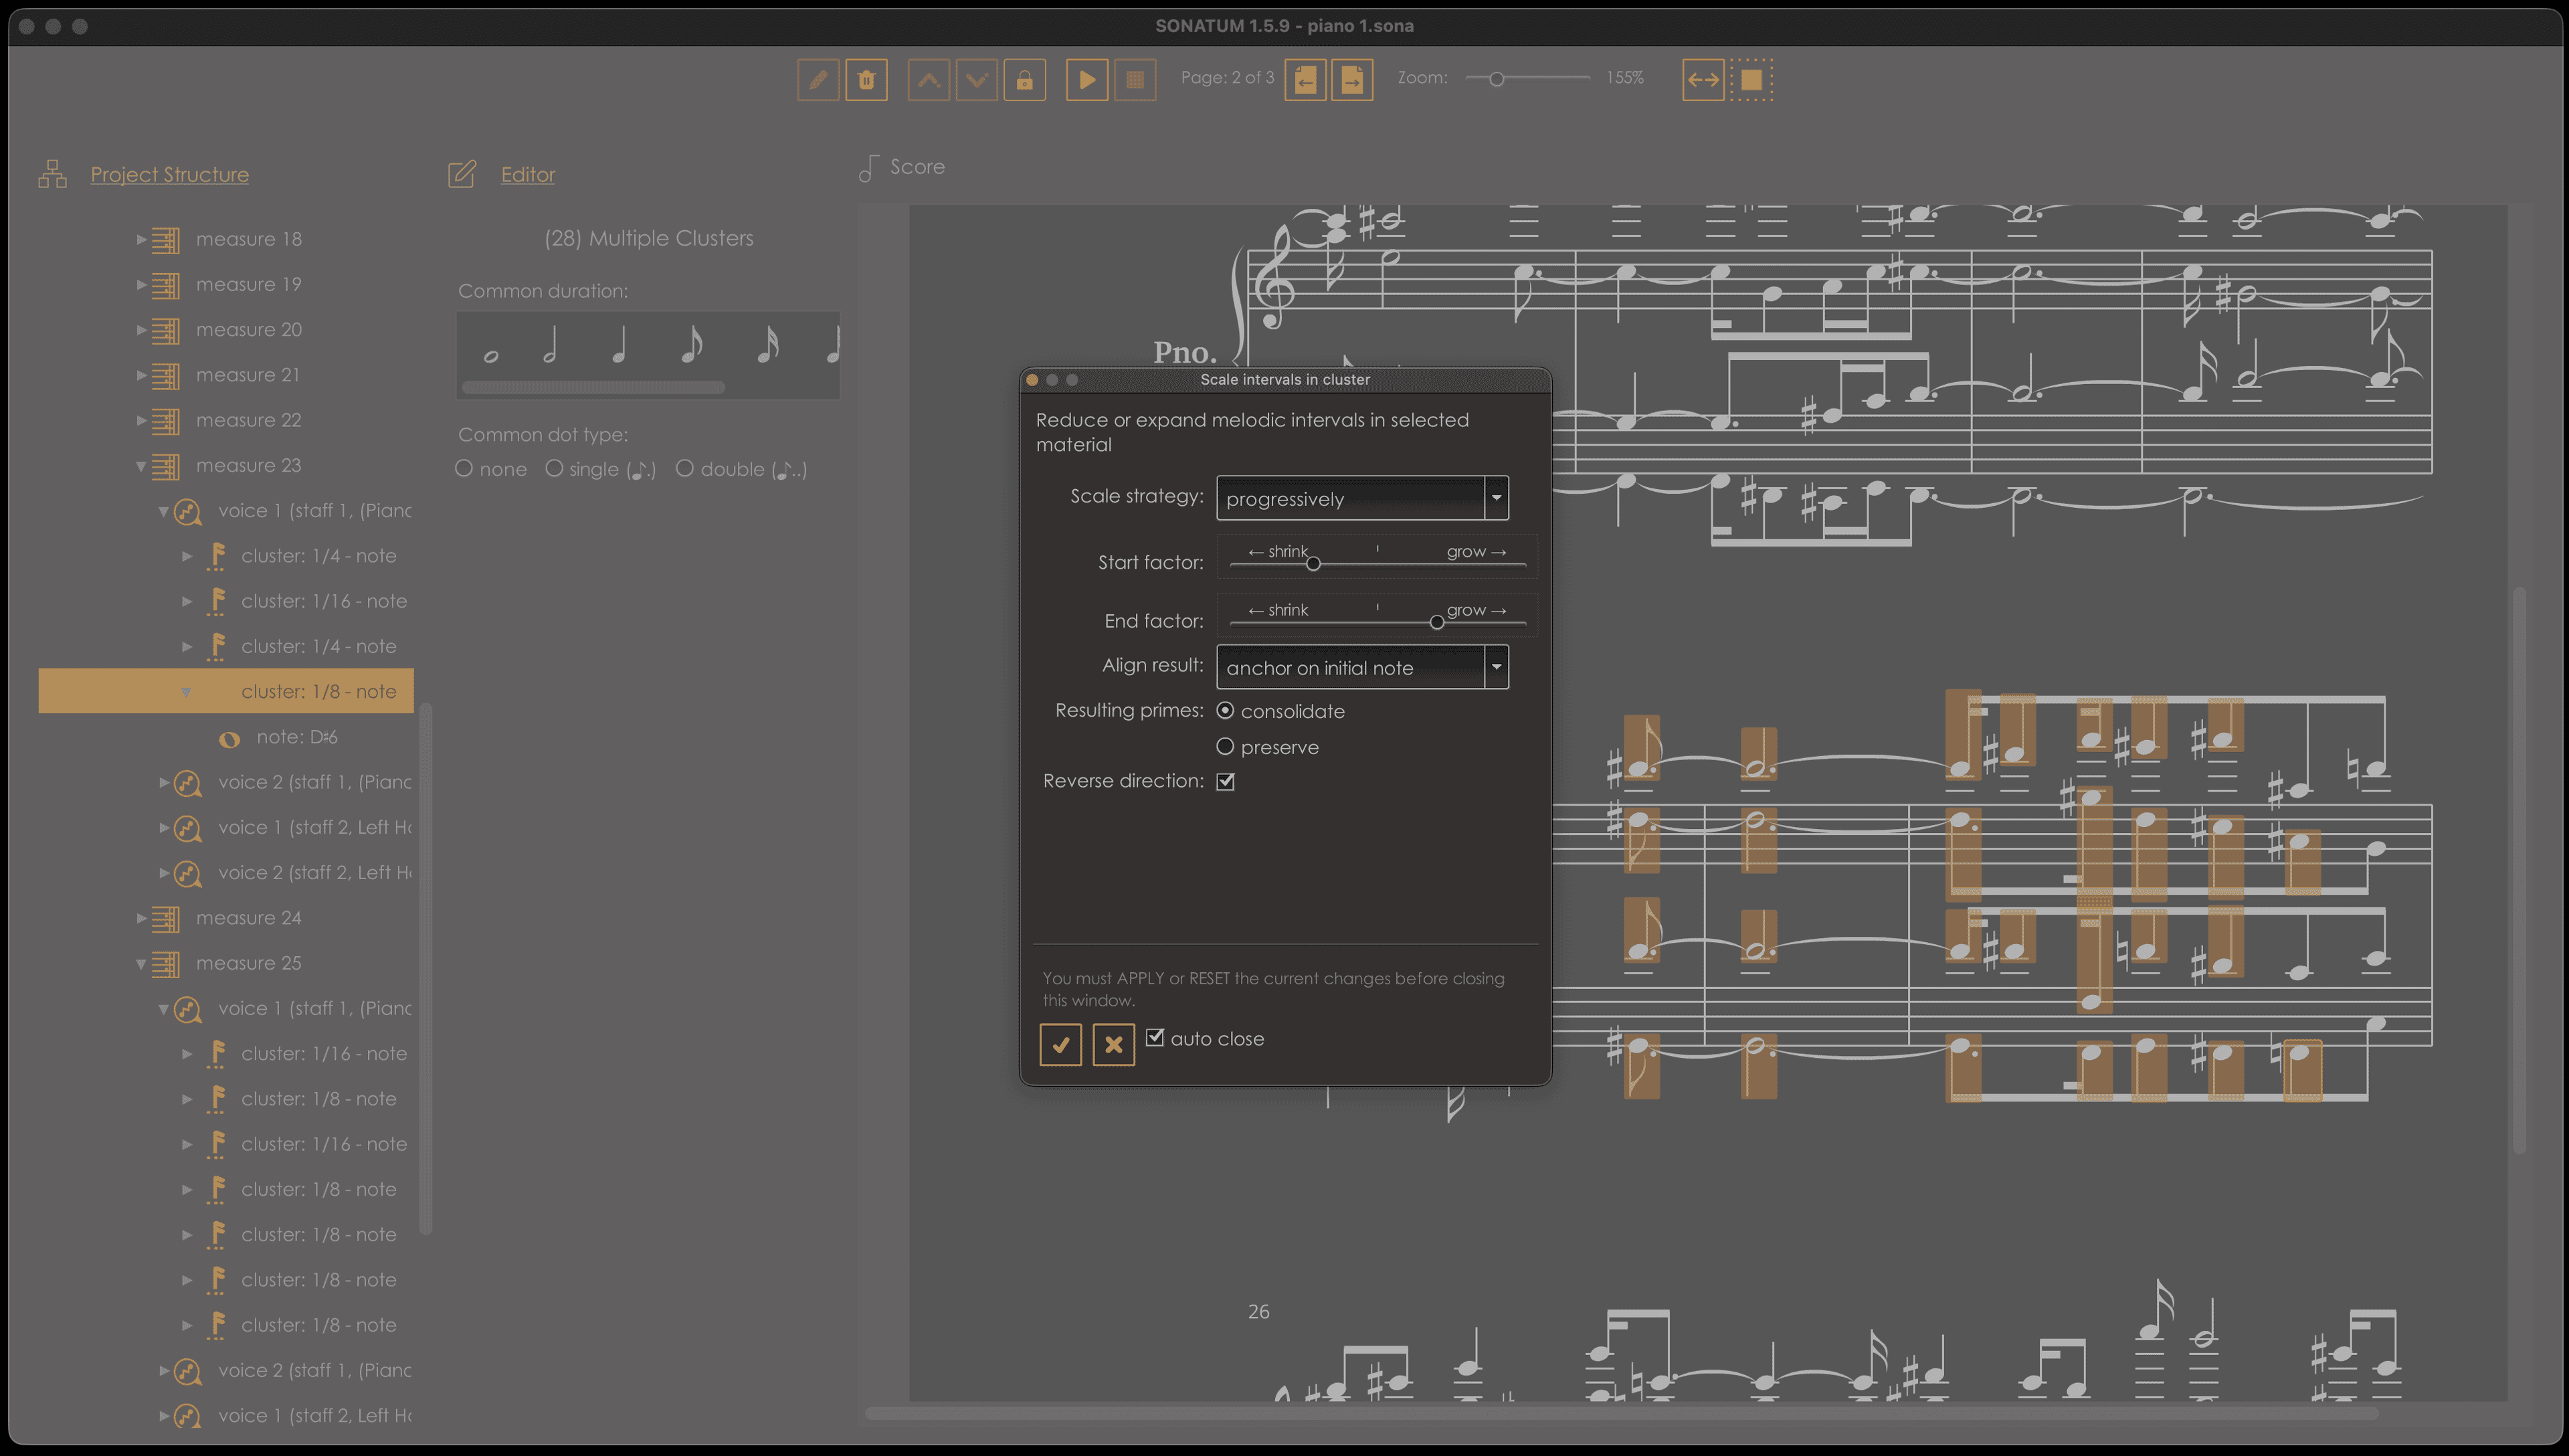Select the consolidate radio option
This screenshot has height=1456, width=2569.
click(x=1226, y=710)
